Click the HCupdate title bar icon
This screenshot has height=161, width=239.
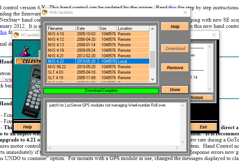(x=16, y=35)
